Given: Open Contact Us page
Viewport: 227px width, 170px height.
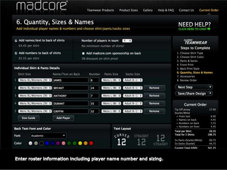Looking at the screenshot, I should coord(186,10).
